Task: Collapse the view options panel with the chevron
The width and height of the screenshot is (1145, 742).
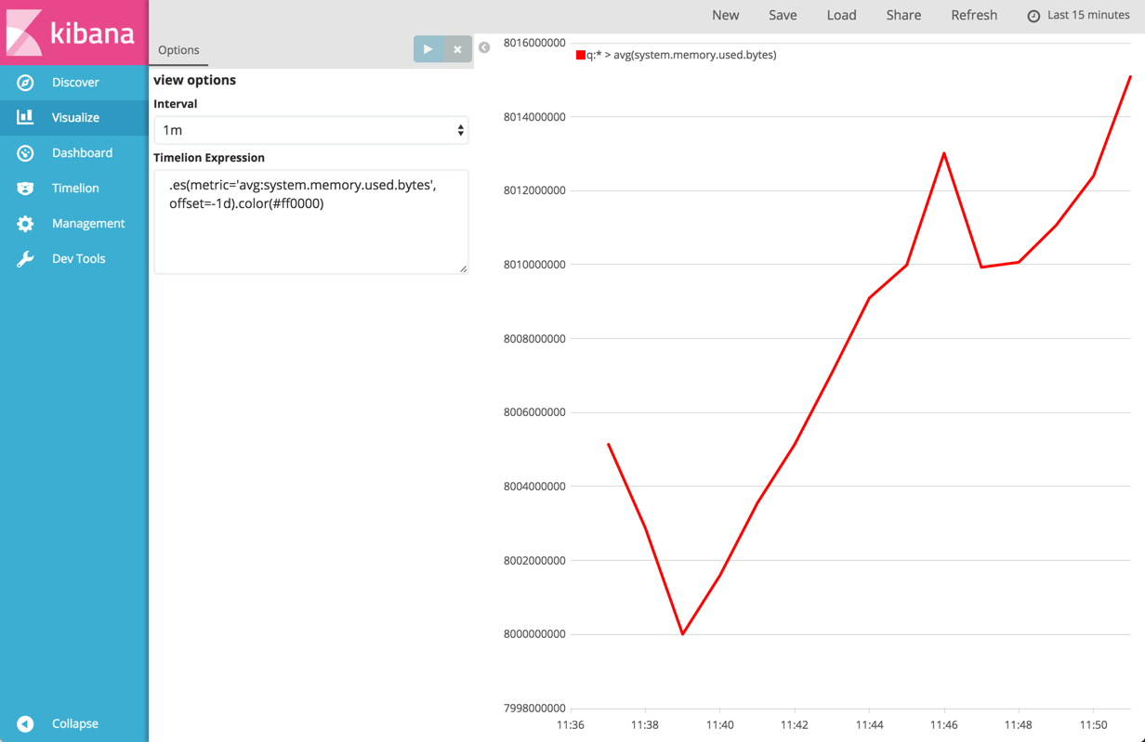Action: point(484,46)
